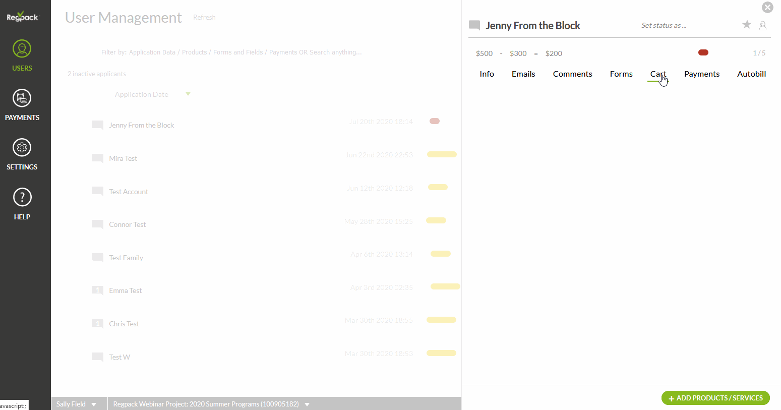Switch to the Autobill tab
This screenshot has height=410, width=781.
point(751,74)
